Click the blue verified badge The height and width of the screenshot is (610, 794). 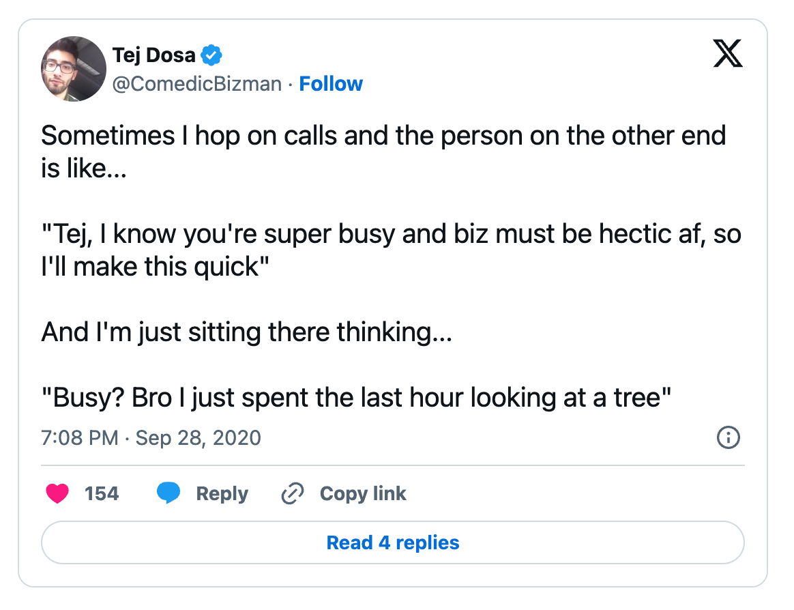pos(213,54)
